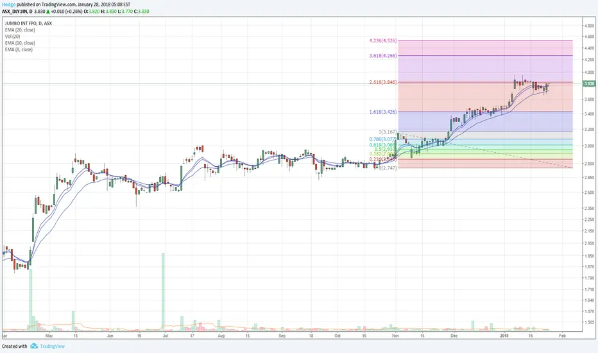
Task: Click the 0(2.747) Fibonacci level label
Action: (x=388, y=168)
